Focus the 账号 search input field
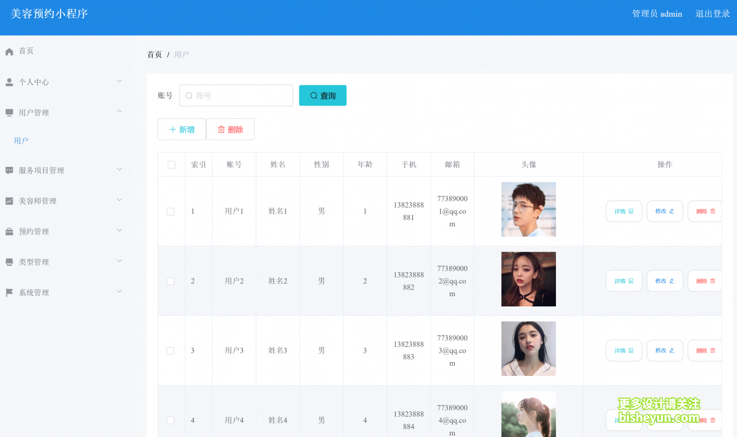This screenshot has width=737, height=437. (236, 95)
